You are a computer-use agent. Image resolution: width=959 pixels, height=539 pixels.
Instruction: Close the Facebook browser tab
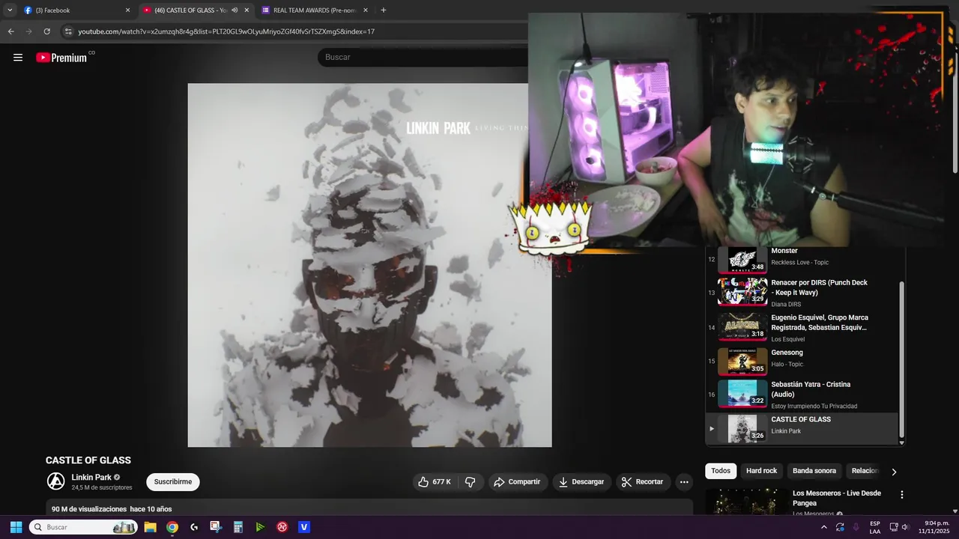[x=127, y=10]
